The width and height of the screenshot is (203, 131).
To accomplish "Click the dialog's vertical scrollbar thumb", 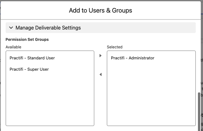I will point(199,112).
